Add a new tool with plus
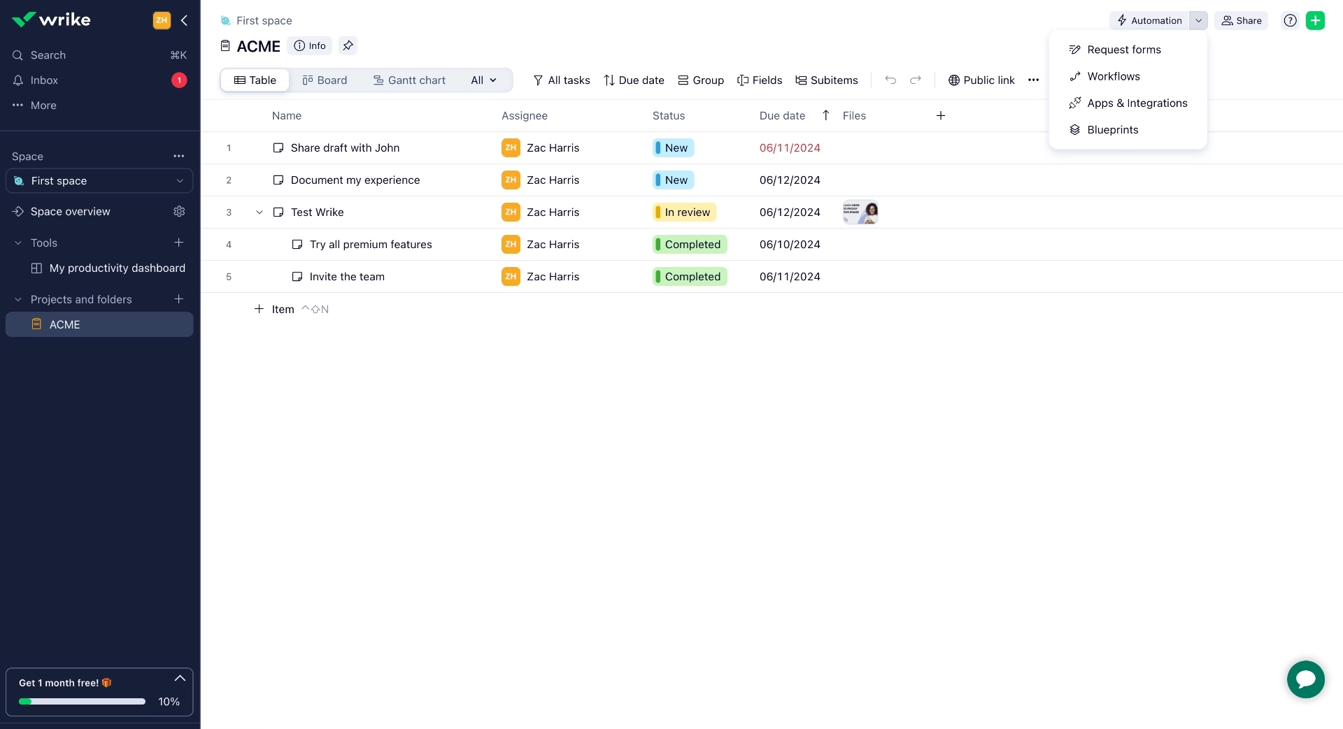The image size is (1343, 729). click(x=179, y=243)
